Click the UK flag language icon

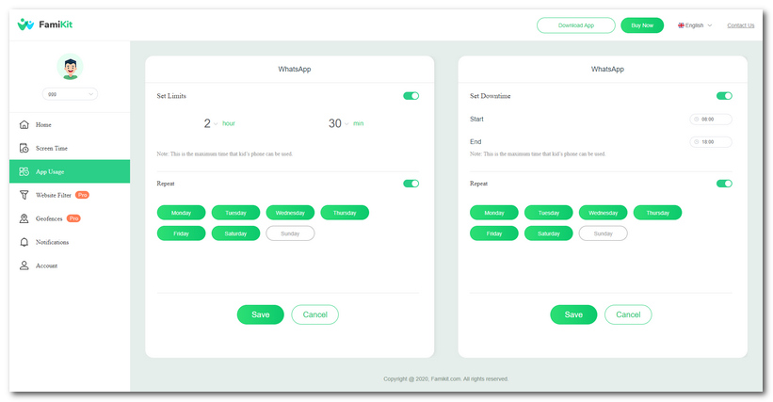(681, 25)
